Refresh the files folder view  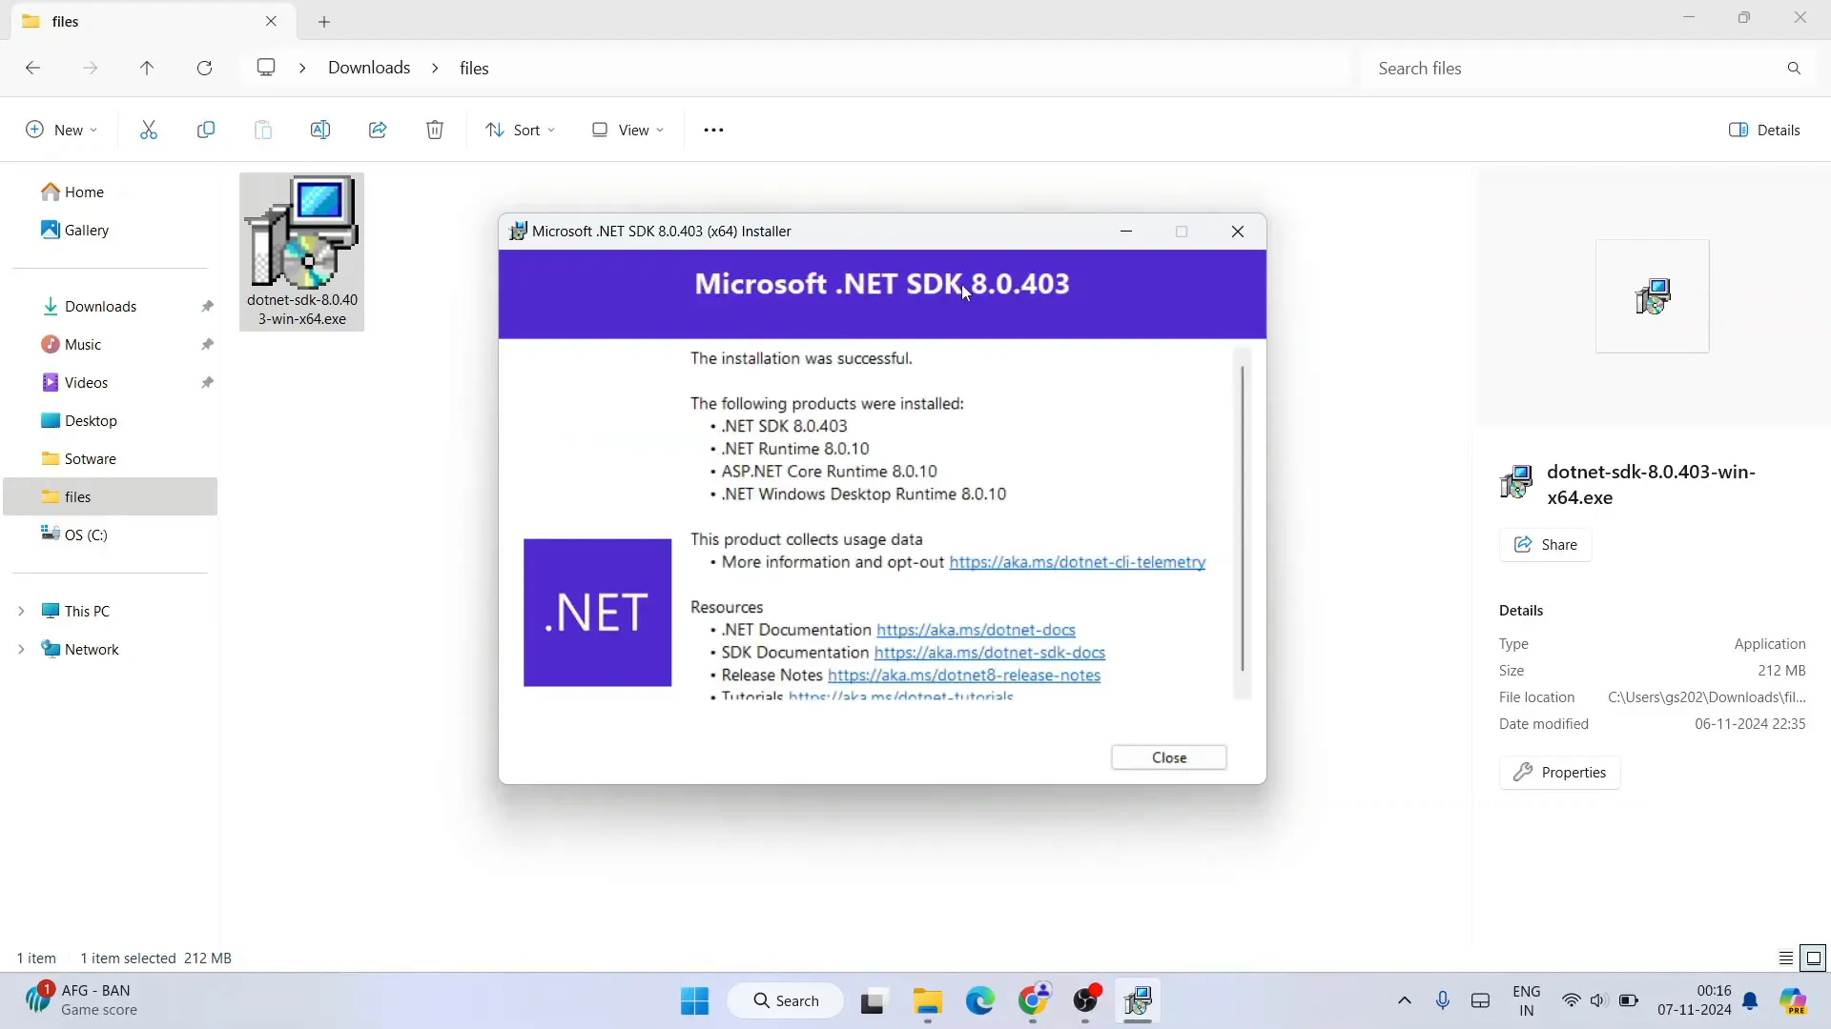click(x=204, y=68)
